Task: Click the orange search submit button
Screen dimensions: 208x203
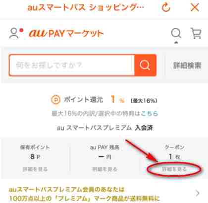Action: pyautogui.click(x=145, y=65)
